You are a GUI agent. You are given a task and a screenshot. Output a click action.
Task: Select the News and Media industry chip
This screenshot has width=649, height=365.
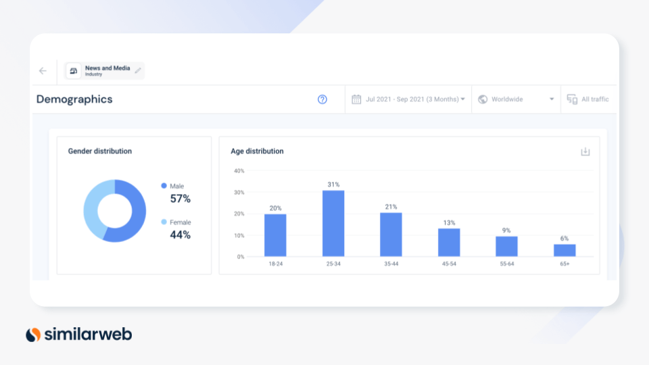pyautogui.click(x=104, y=71)
